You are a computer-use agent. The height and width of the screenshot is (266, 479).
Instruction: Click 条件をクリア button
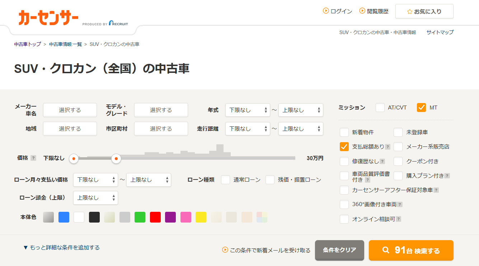tap(339, 250)
